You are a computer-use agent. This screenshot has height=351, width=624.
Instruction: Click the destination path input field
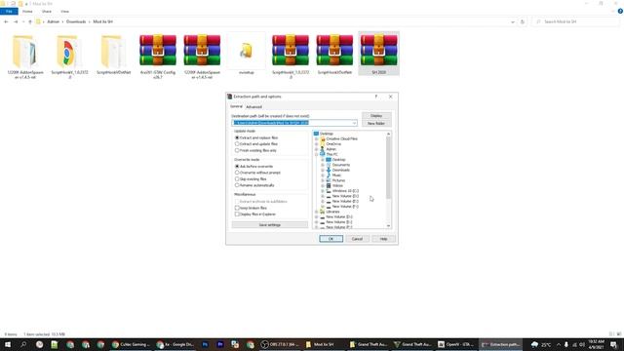[x=294, y=123]
